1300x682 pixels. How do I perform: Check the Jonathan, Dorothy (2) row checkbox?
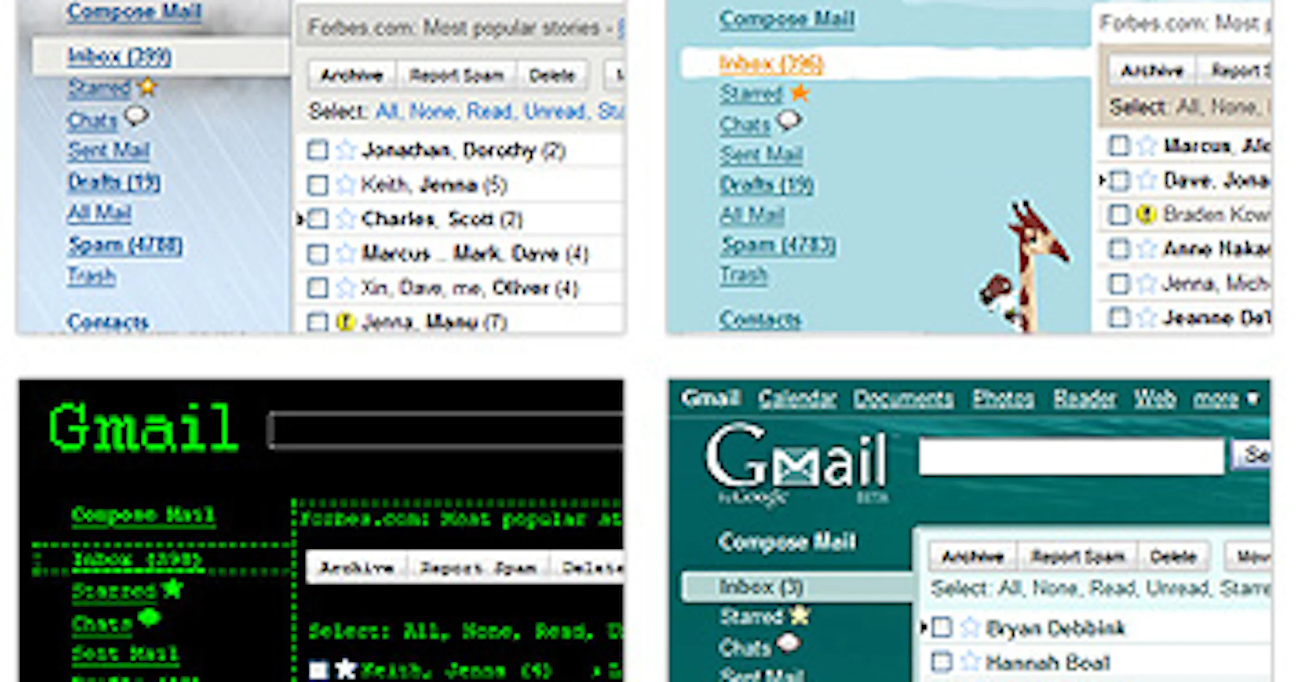[x=317, y=150]
